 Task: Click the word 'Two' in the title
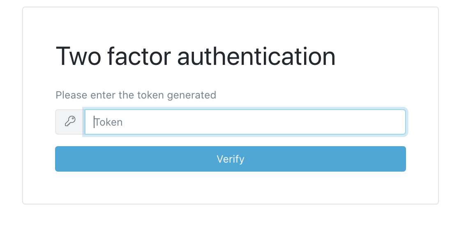tap(78, 57)
